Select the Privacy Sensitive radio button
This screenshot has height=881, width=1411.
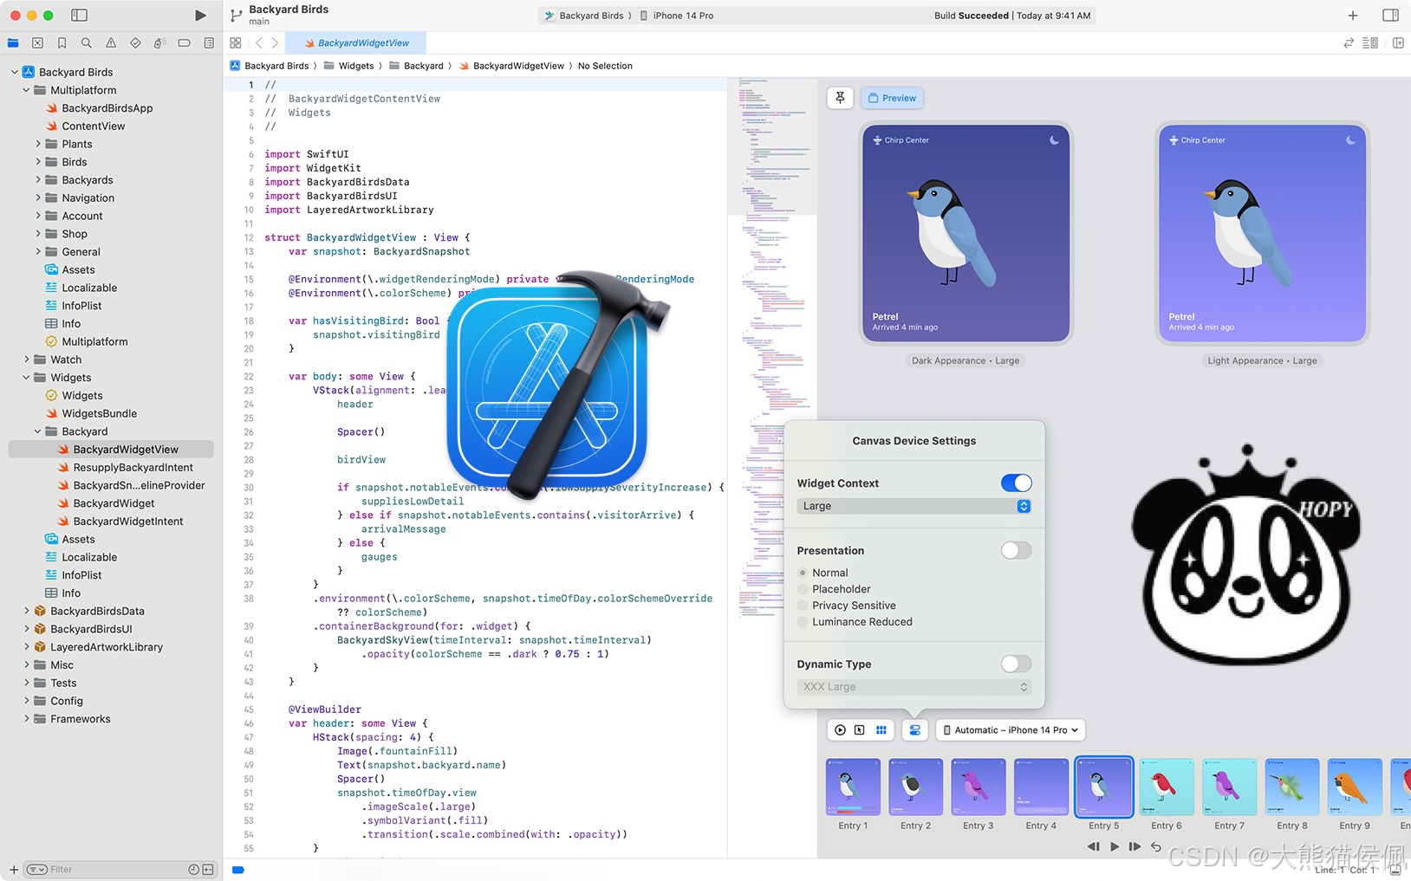[x=803, y=606]
